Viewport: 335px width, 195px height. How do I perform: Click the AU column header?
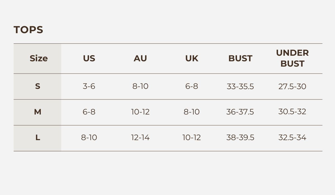[140, 58]
